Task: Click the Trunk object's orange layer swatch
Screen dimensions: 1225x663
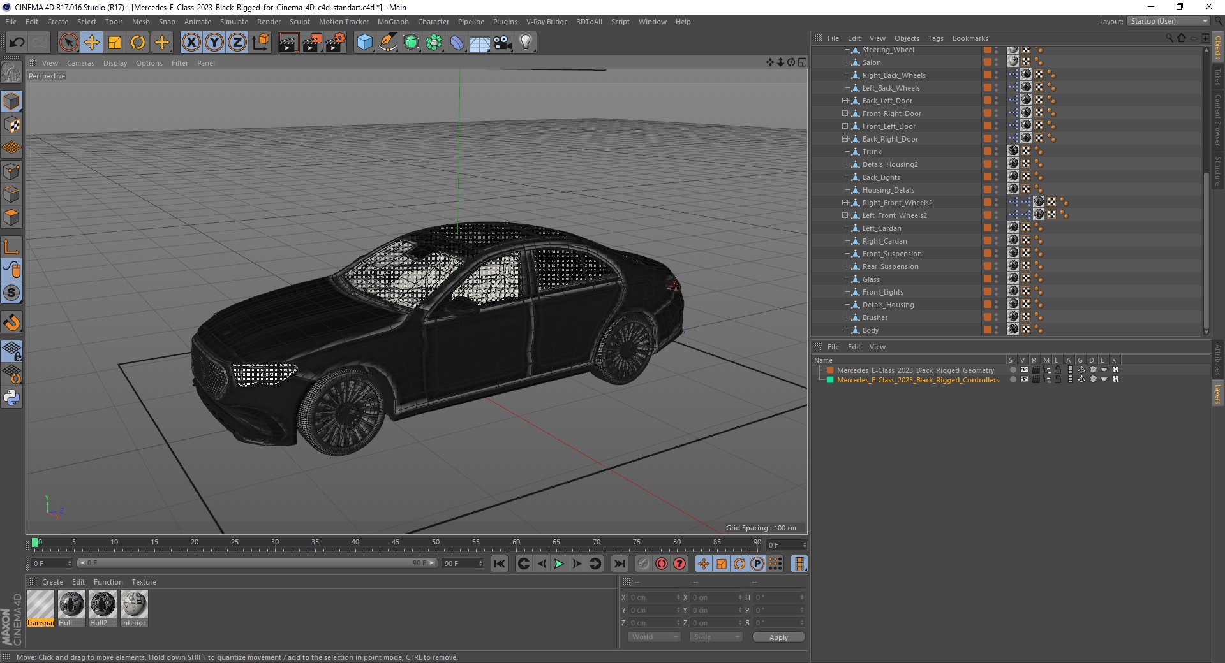Action: 988,151
